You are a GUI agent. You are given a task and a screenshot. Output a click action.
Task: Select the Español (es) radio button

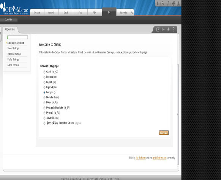click(x=44, y=87)
